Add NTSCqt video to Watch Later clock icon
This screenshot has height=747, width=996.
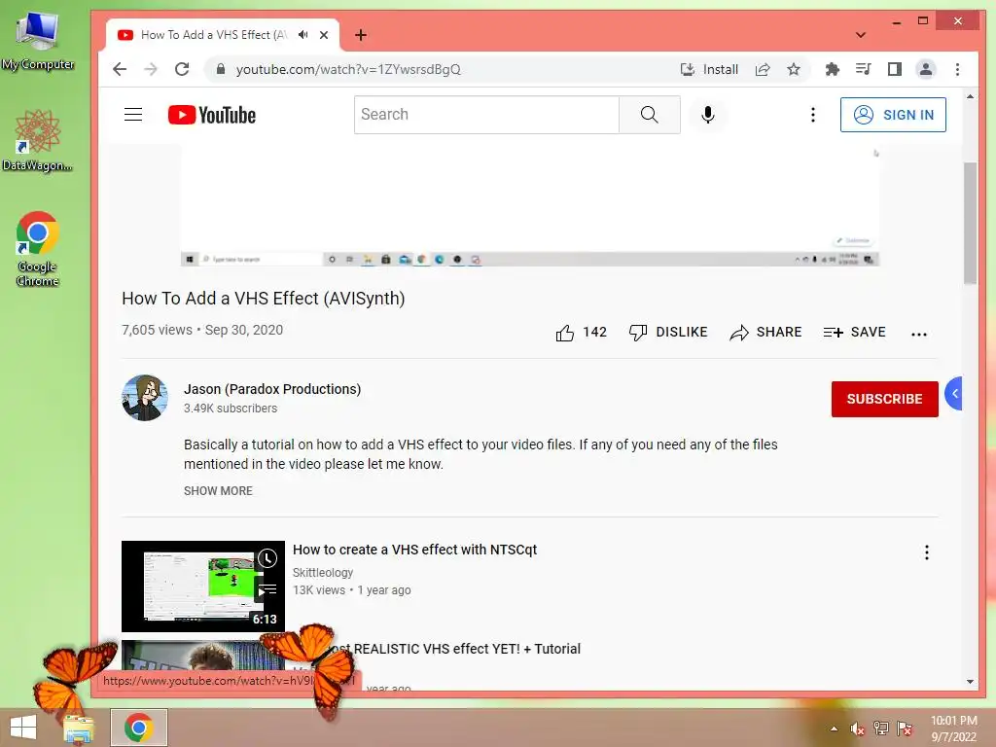[267, 558]
